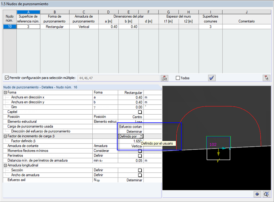This screenshot has width=274, height=202.
Task: Click the Rectangular cell in table
Action: (x=55, y=27)
